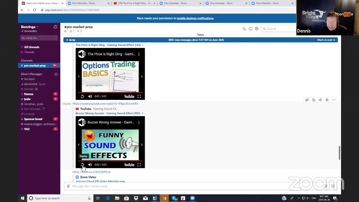Screen dimensions: 359x202
Task: Open YouTube logo on Price is Right player
Action: tap(129, 97)
